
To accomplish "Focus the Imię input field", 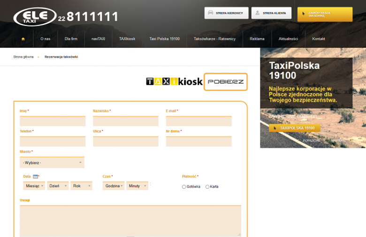I will click(53, 121).
